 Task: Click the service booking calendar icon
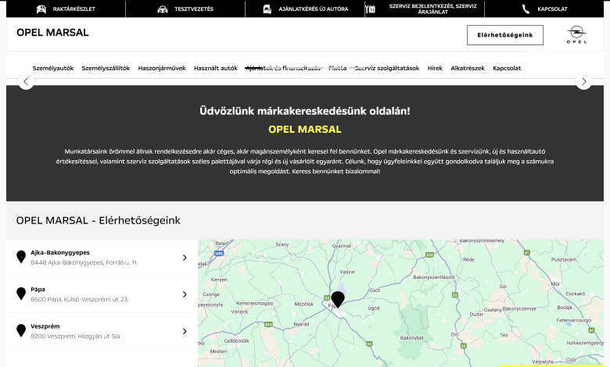point(370,9)
